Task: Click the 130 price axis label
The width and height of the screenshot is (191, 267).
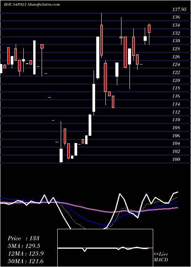Action: click(x=176, y=41)
